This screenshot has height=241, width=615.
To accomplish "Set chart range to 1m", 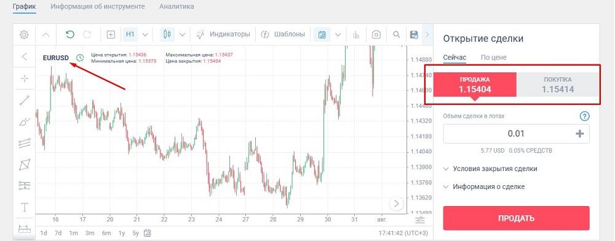I will tap(73, 233).
